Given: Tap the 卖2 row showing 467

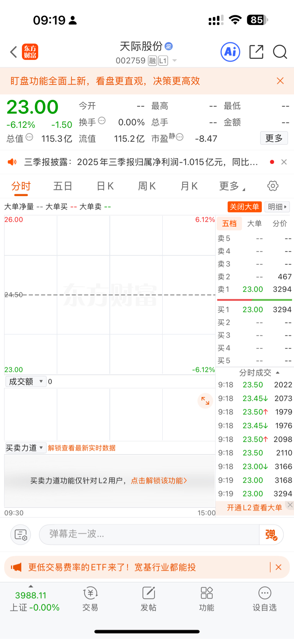Looking at the screenshot, I should pos(254,277).
